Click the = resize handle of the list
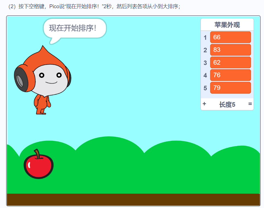Image resolution: width=264 pixels, height=208 pixels. (250, 104)
